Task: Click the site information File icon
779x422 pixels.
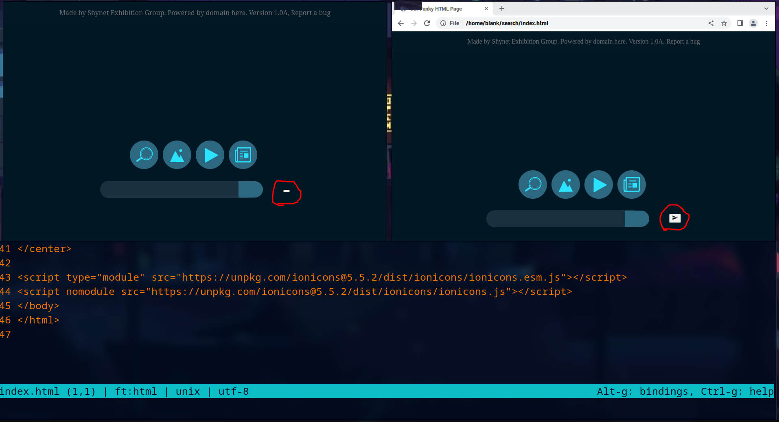Action: 443,23
